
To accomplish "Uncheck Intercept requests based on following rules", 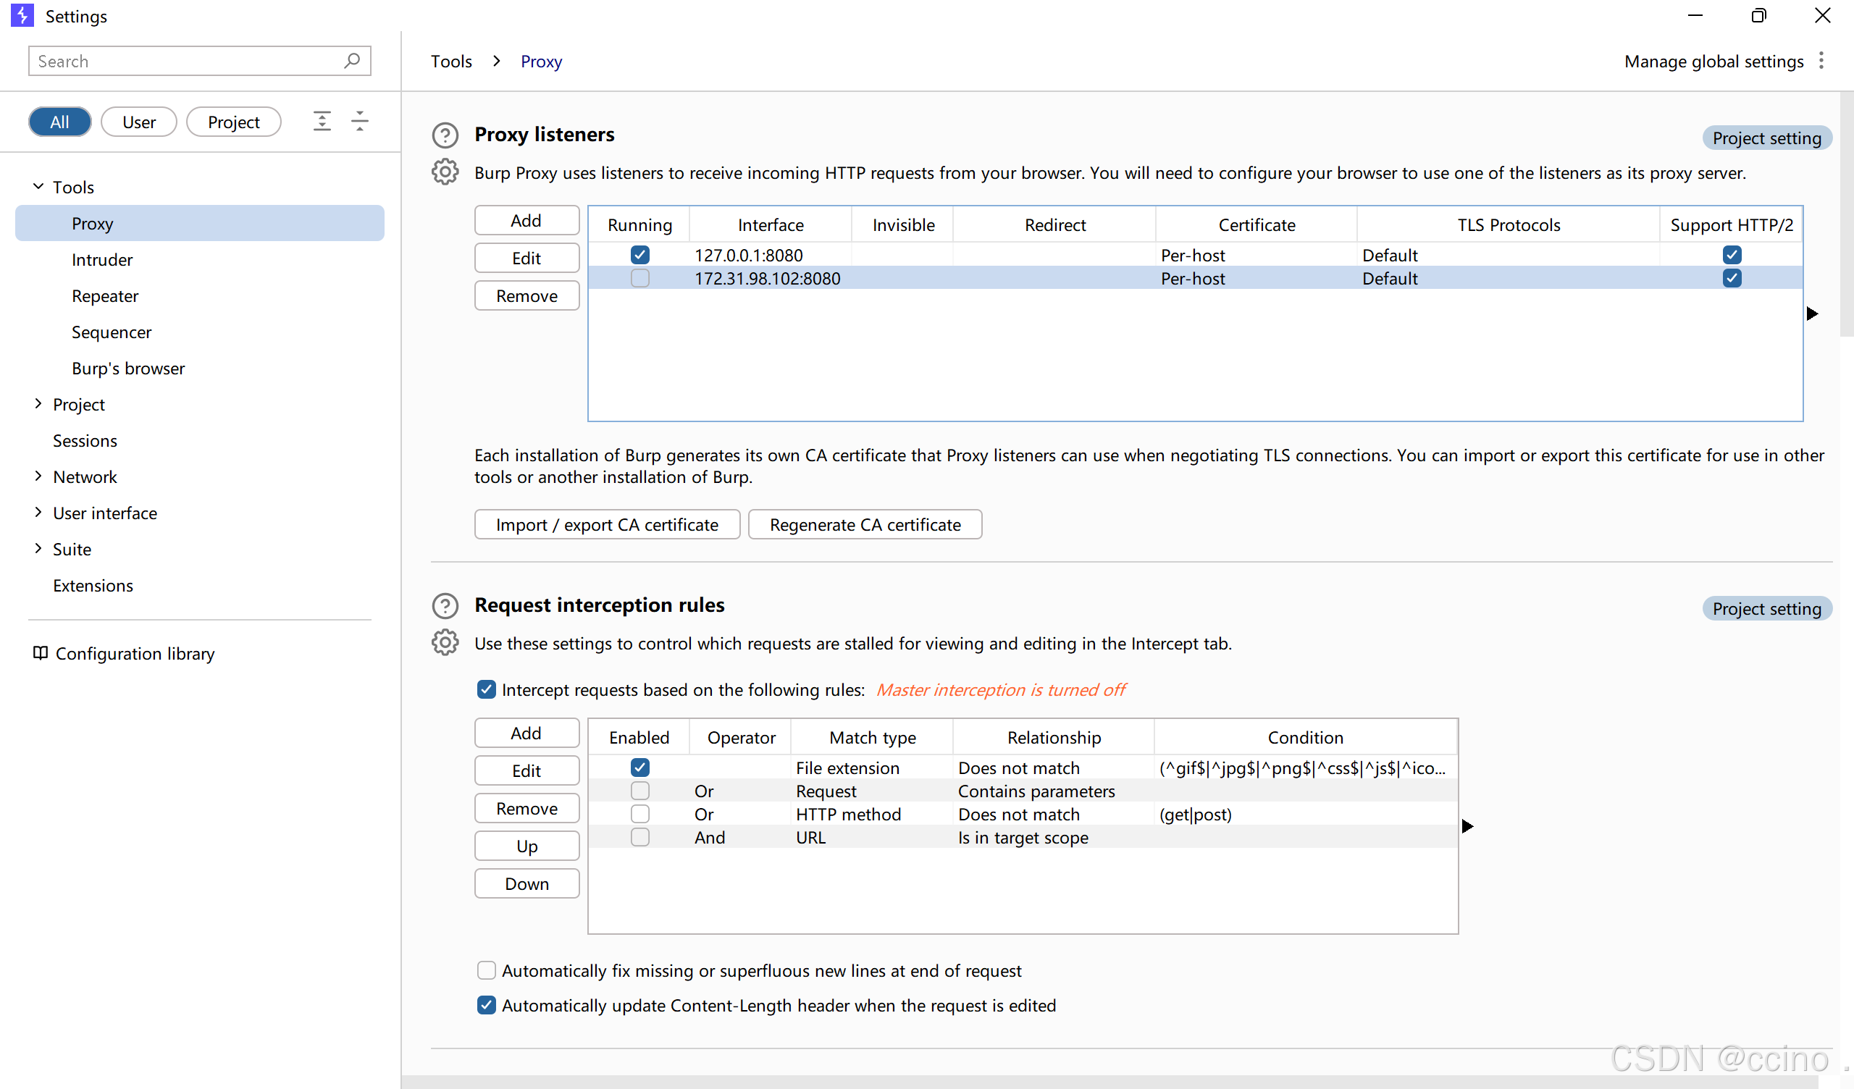I will 486,689.
